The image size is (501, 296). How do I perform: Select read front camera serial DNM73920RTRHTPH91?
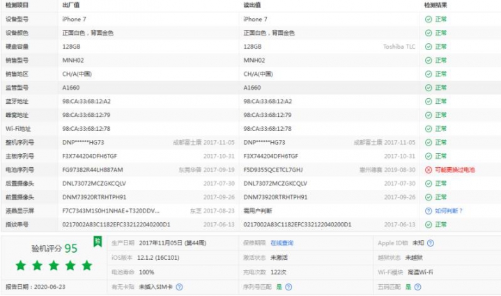coord(275,197)
